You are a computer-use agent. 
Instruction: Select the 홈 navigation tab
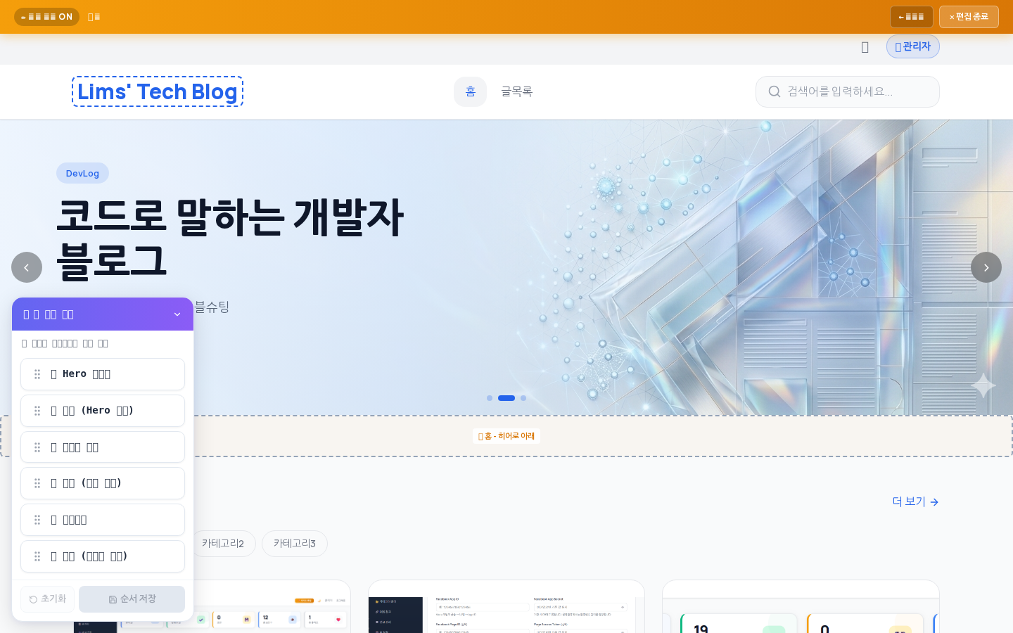[x=470, y=91]
